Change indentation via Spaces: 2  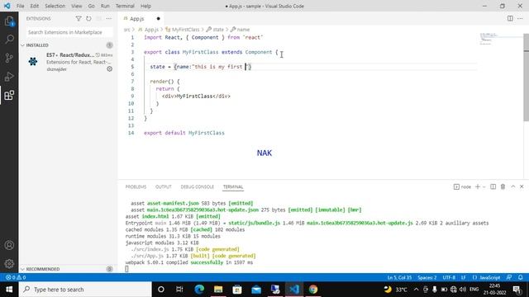[427, 277]
